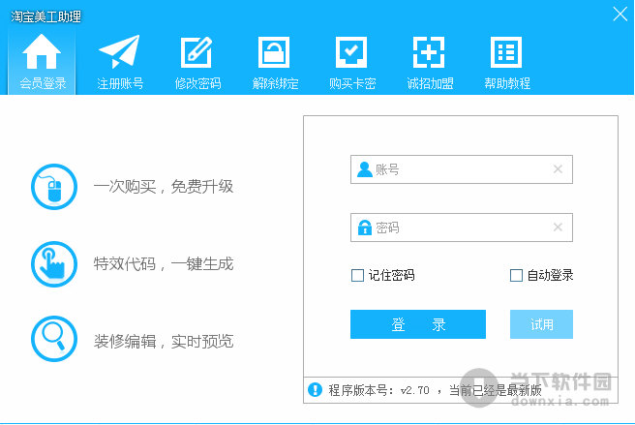
Task: Enable the 记住密码 checkbox
Action: tap(357, 276)
